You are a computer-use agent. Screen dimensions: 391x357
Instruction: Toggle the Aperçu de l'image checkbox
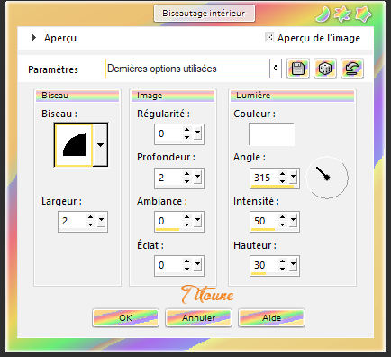[x=269, y=37]
